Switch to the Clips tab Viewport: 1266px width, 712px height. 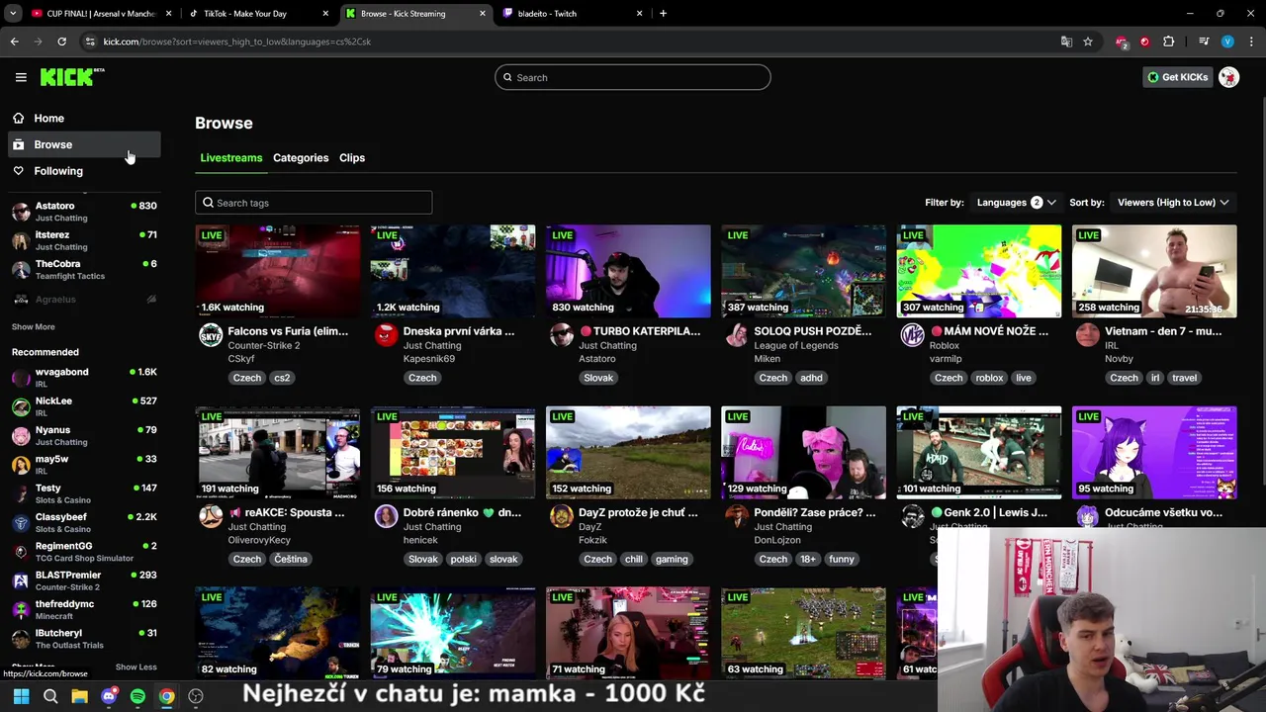pos(352,158)
